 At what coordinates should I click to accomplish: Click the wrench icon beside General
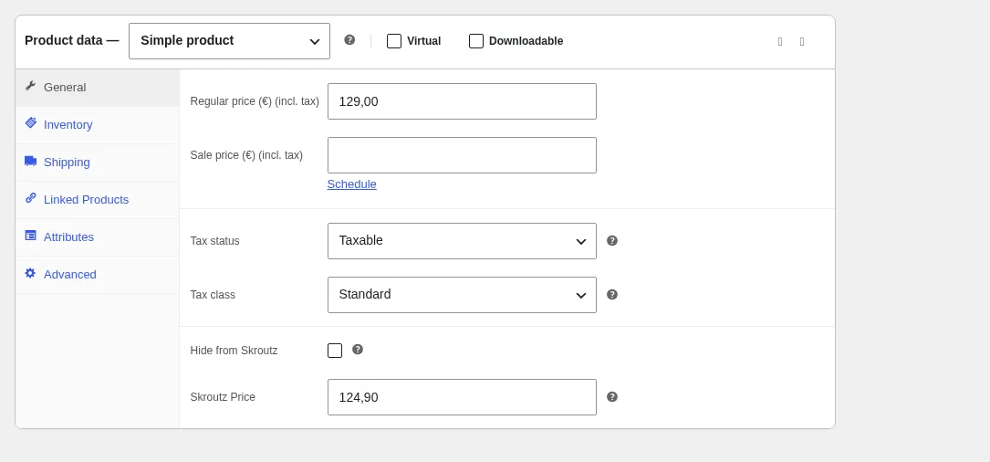pos(30,86)
